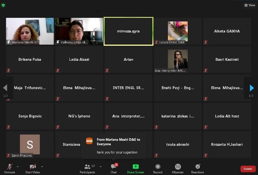Go to next gallery page arrow
The image size is (258, 175).
click(x=251, y=88)
